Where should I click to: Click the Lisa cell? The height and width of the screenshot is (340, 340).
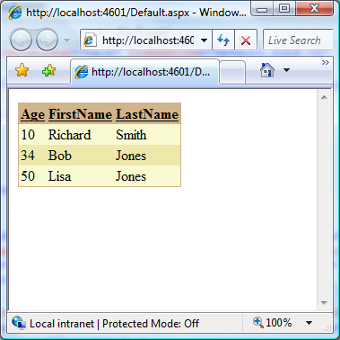(81, 176)
